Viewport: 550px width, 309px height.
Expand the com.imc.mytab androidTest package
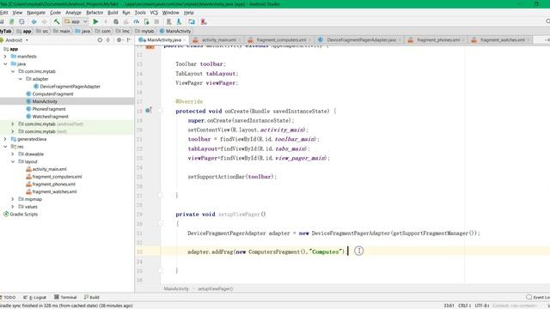(13, 124)
